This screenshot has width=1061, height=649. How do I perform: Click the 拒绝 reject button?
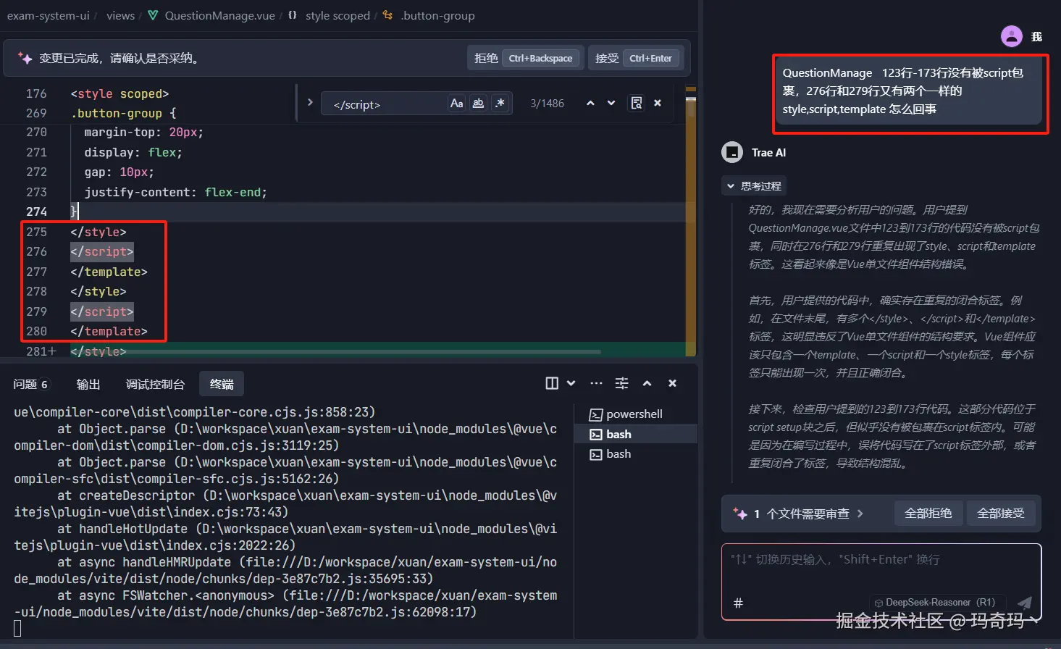[526, 58]
